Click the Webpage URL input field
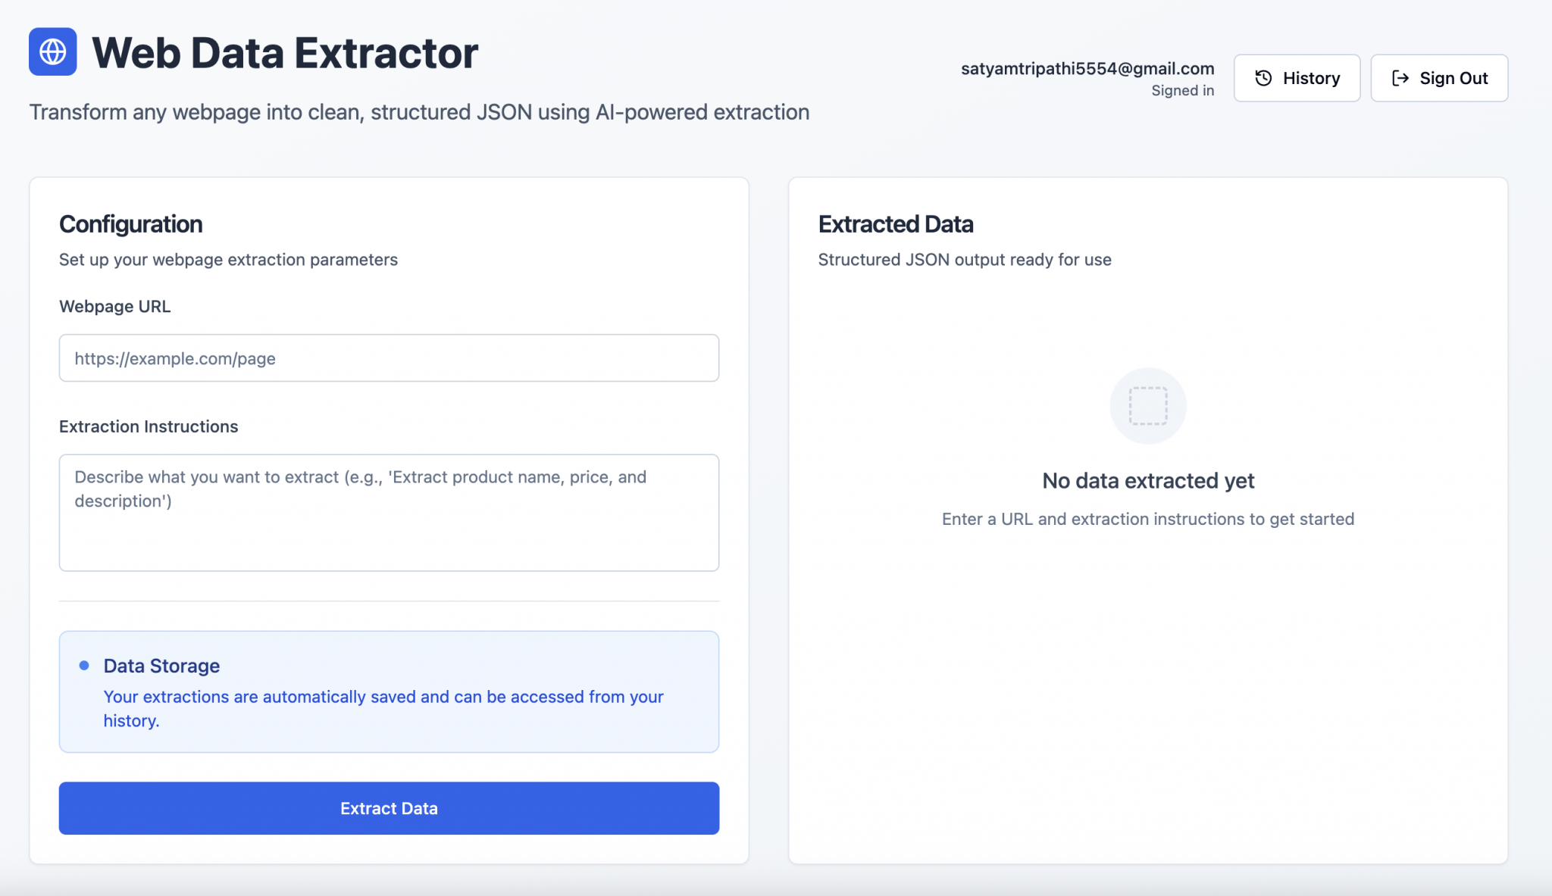The width and height of the screenshot is (1552, 896). [x=389, y=357]
